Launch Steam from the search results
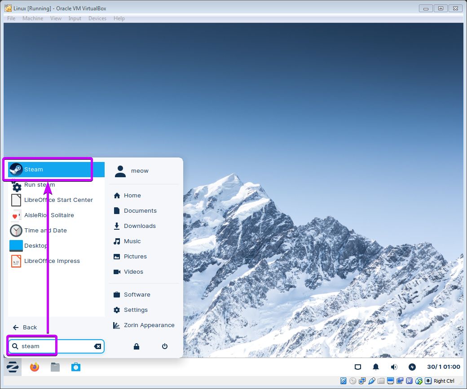 click(x=56, y=169)
